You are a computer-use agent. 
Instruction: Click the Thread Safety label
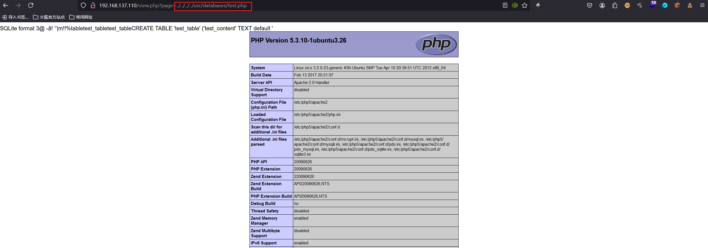coord(271,211)
